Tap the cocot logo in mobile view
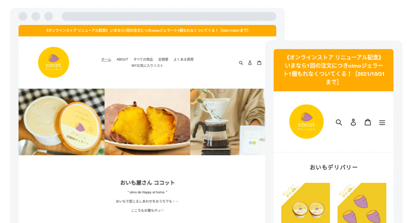This screenshot has width=412, height=223. click(x=306, y=121)
